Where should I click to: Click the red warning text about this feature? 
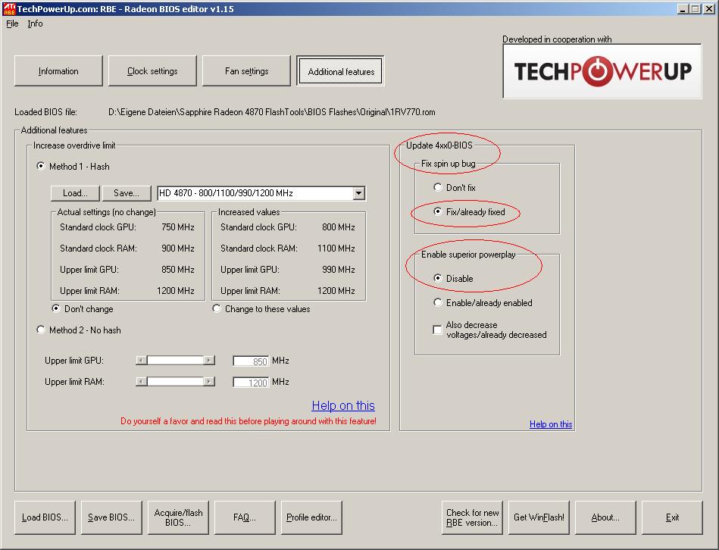coord(248,420)
